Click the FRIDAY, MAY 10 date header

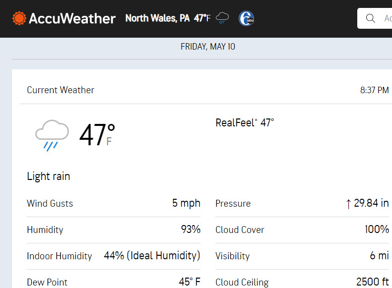[x=208, y=47]
